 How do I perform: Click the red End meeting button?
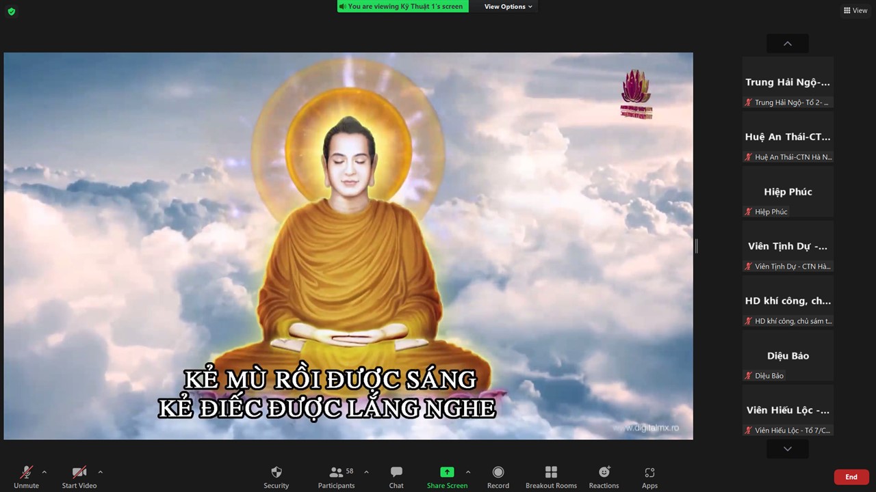pyautogui.click(x=851, y=477)
